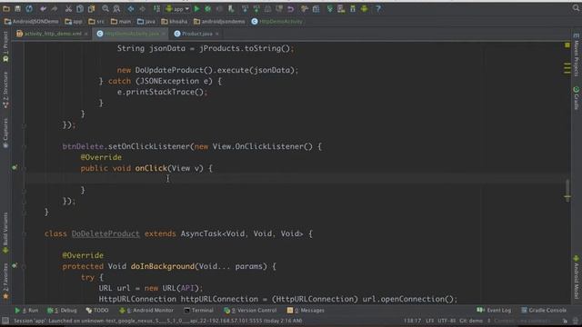Open the Favorites tool window
582x327 pixels.
tap(5, 281)
